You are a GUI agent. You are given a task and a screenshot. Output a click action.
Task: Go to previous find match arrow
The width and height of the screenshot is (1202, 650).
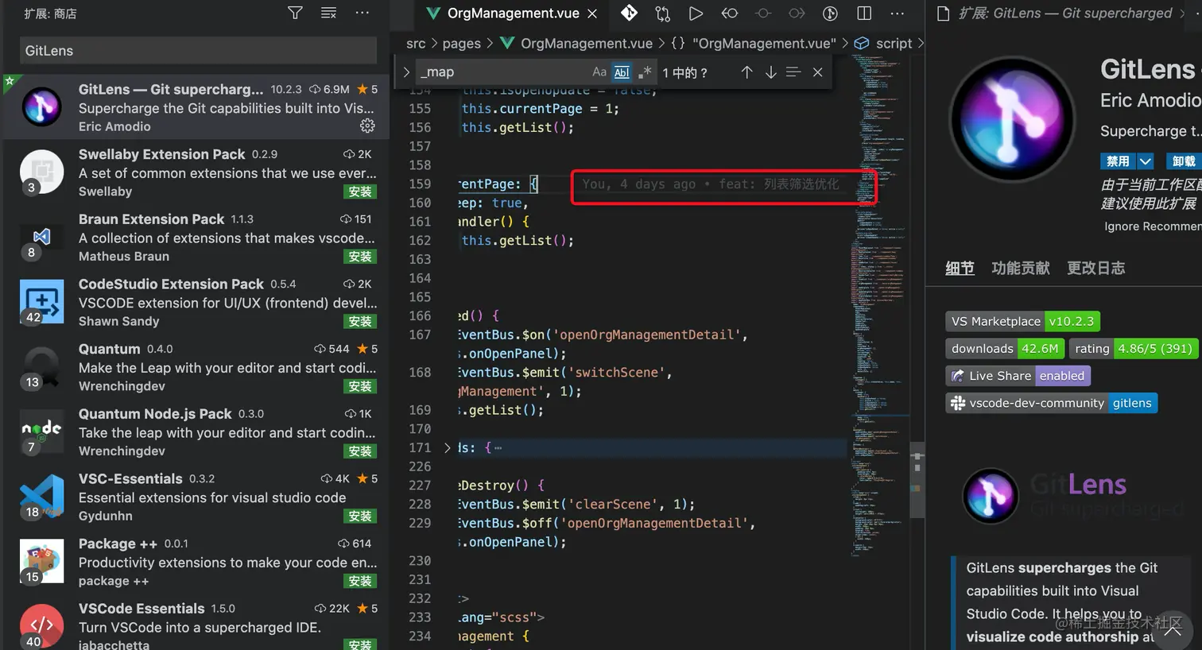coord(746,72)
